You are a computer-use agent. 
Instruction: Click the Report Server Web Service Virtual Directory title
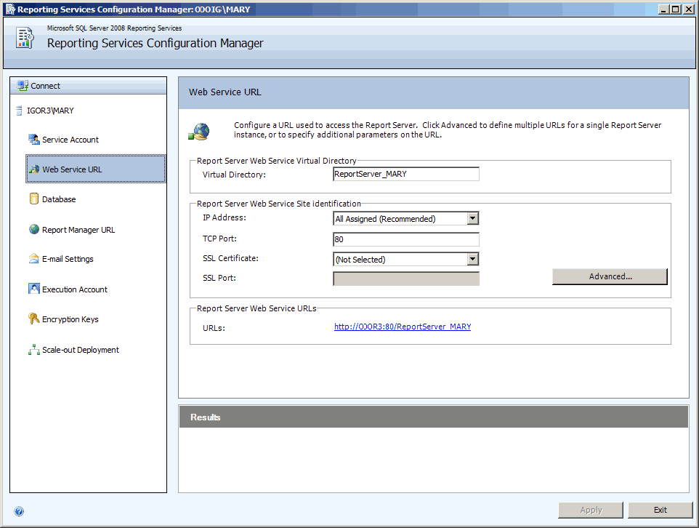[x=277, y=161]
